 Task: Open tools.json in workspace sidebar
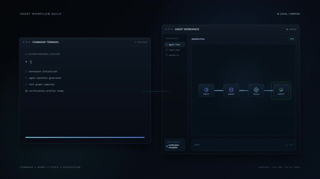pos(175,50)
